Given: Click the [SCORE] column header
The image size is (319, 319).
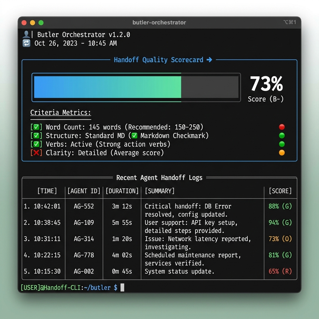Looking at the screenshot, I should pos(280,191).
